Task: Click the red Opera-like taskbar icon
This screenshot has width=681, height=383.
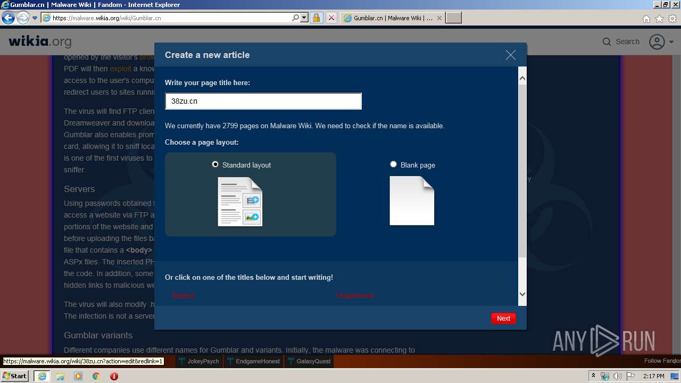Action: pos(114,376)
